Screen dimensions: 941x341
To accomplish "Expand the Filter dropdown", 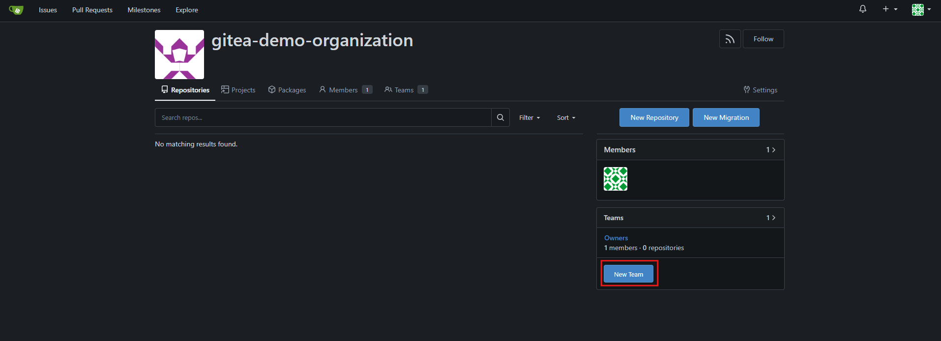I will 529,117.
